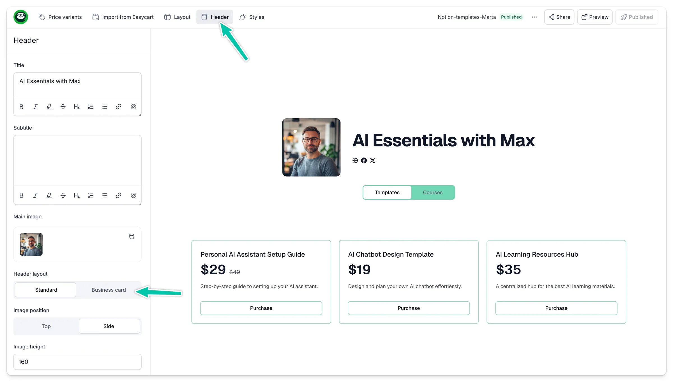The height and width of the screenshot is (382, 673).
Task: Select Business card header layout
Action: coord(109,290)
